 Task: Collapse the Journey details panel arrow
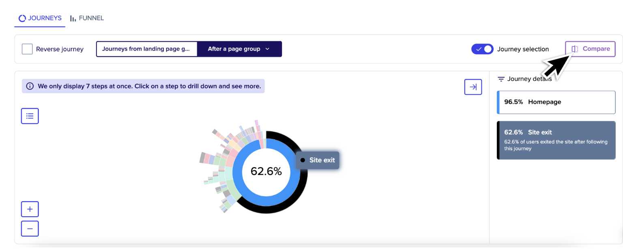473,87
